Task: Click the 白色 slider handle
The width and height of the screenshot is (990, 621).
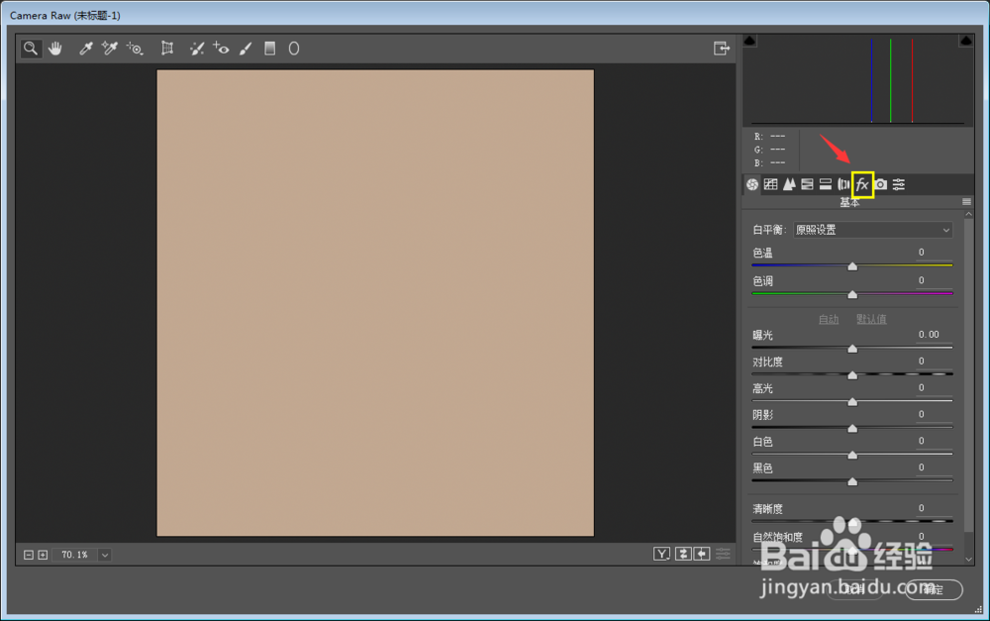Action: tap(852, 455)
